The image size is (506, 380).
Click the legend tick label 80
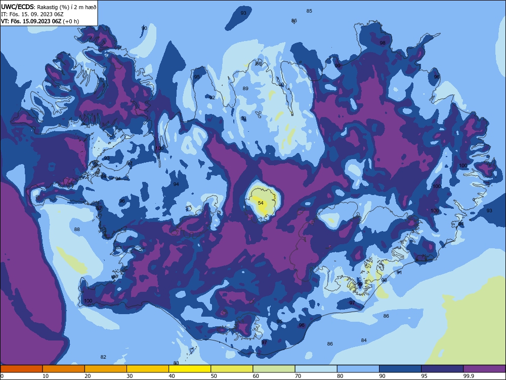pos(341,376)
